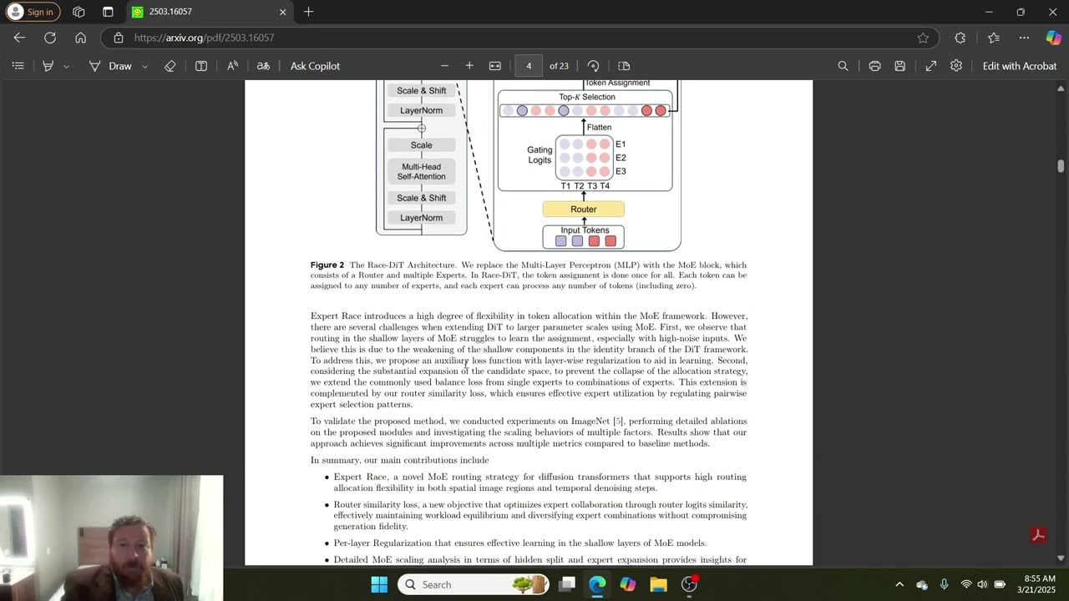This screenshot has height=601, width=1069.
Task: Expand the Draw tool options dropdown
Action: 144,66
